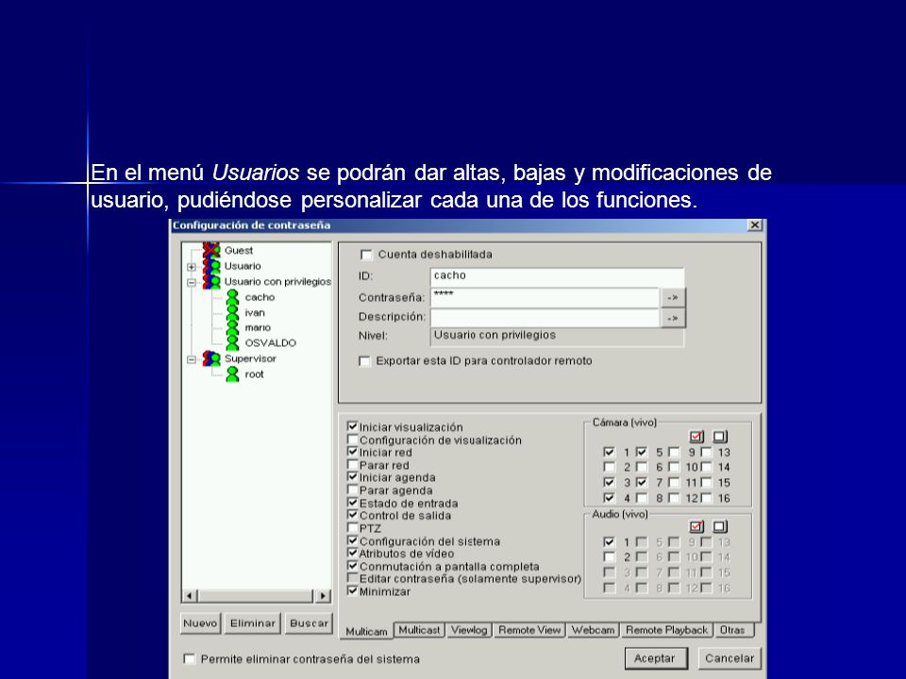Uncheck Configuración del sistema
This screenshot has height=679, width=906.
point(352,540)
